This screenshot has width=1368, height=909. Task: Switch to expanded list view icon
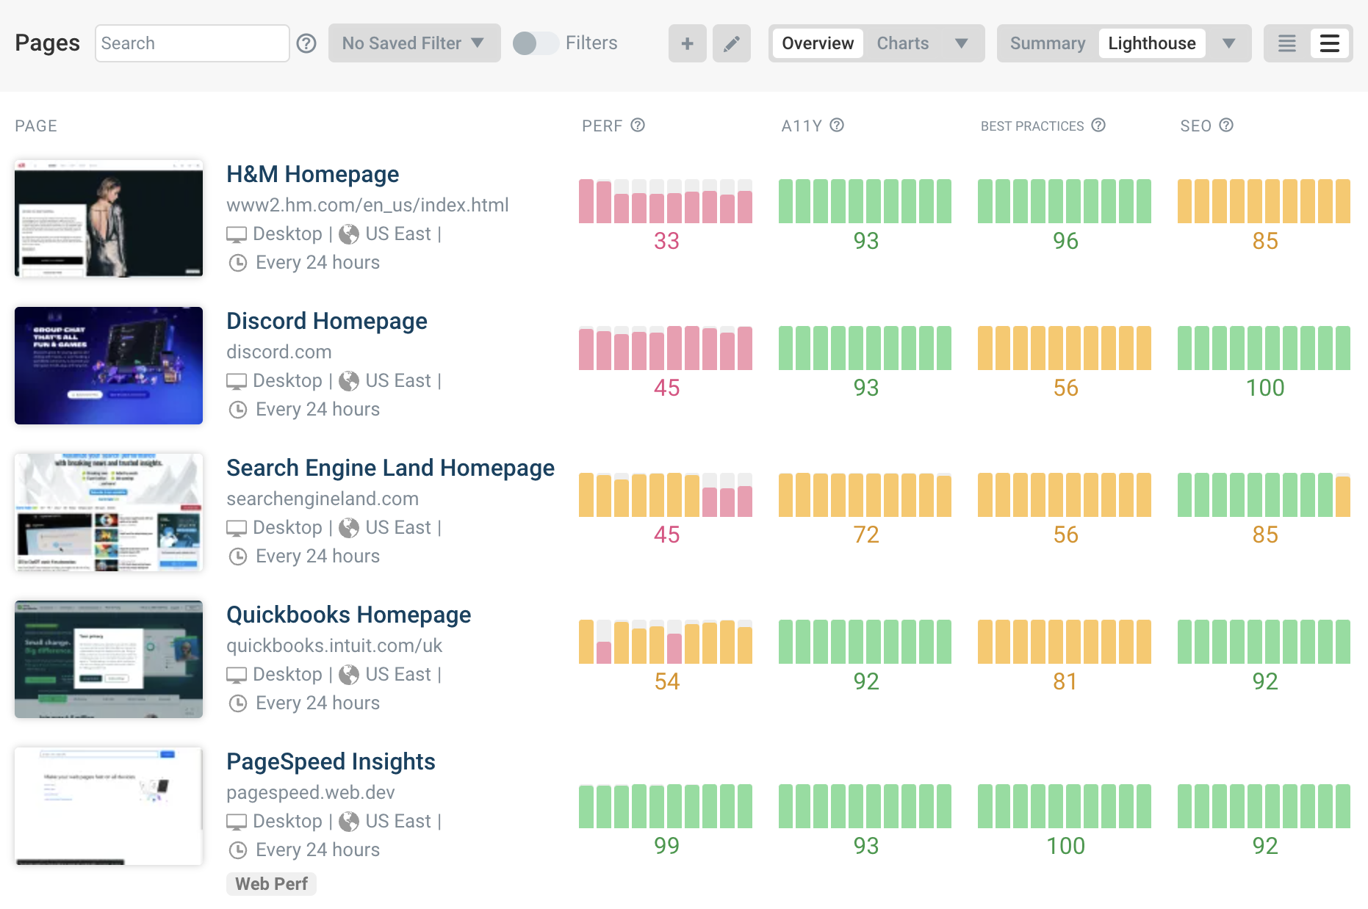(x=1330, y=43)
